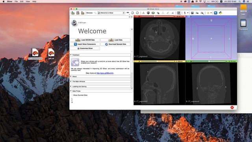Adjust the green slice offset slider
This screenshot has height=142, width=252.
[x=209, y=62]
